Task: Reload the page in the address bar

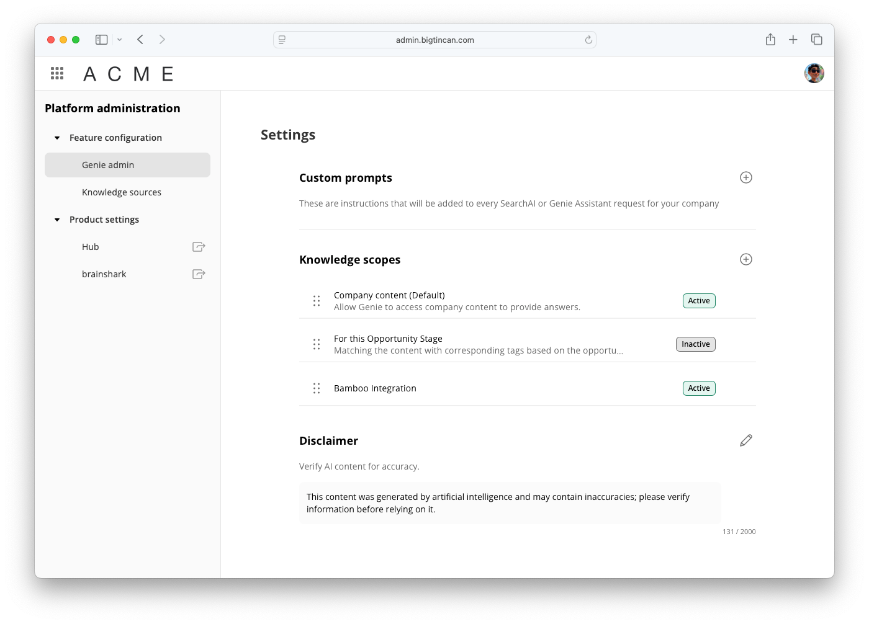Action: [588, 40]
